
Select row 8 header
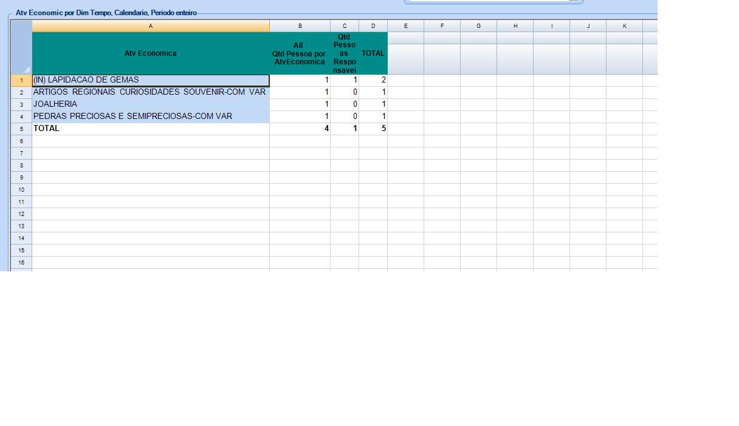point(21,166)
